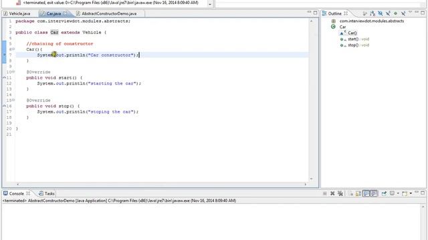Click the "stoping the car" string on line 17
Image resolution: width=428 pixels, height=240 pixels.
[110, 111]
